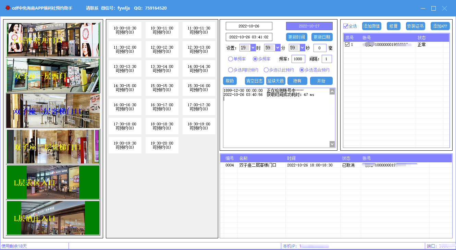Image resolution: width=456 pixels, height=250 pixels.
Task: Select the 18:00-18:30 time slot
Action: click(162, 126)
